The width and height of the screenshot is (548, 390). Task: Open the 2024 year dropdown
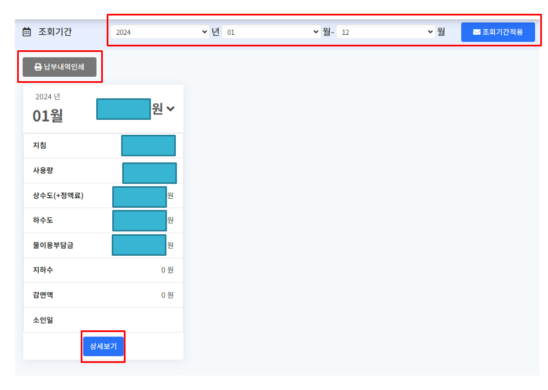pos(160,31)
